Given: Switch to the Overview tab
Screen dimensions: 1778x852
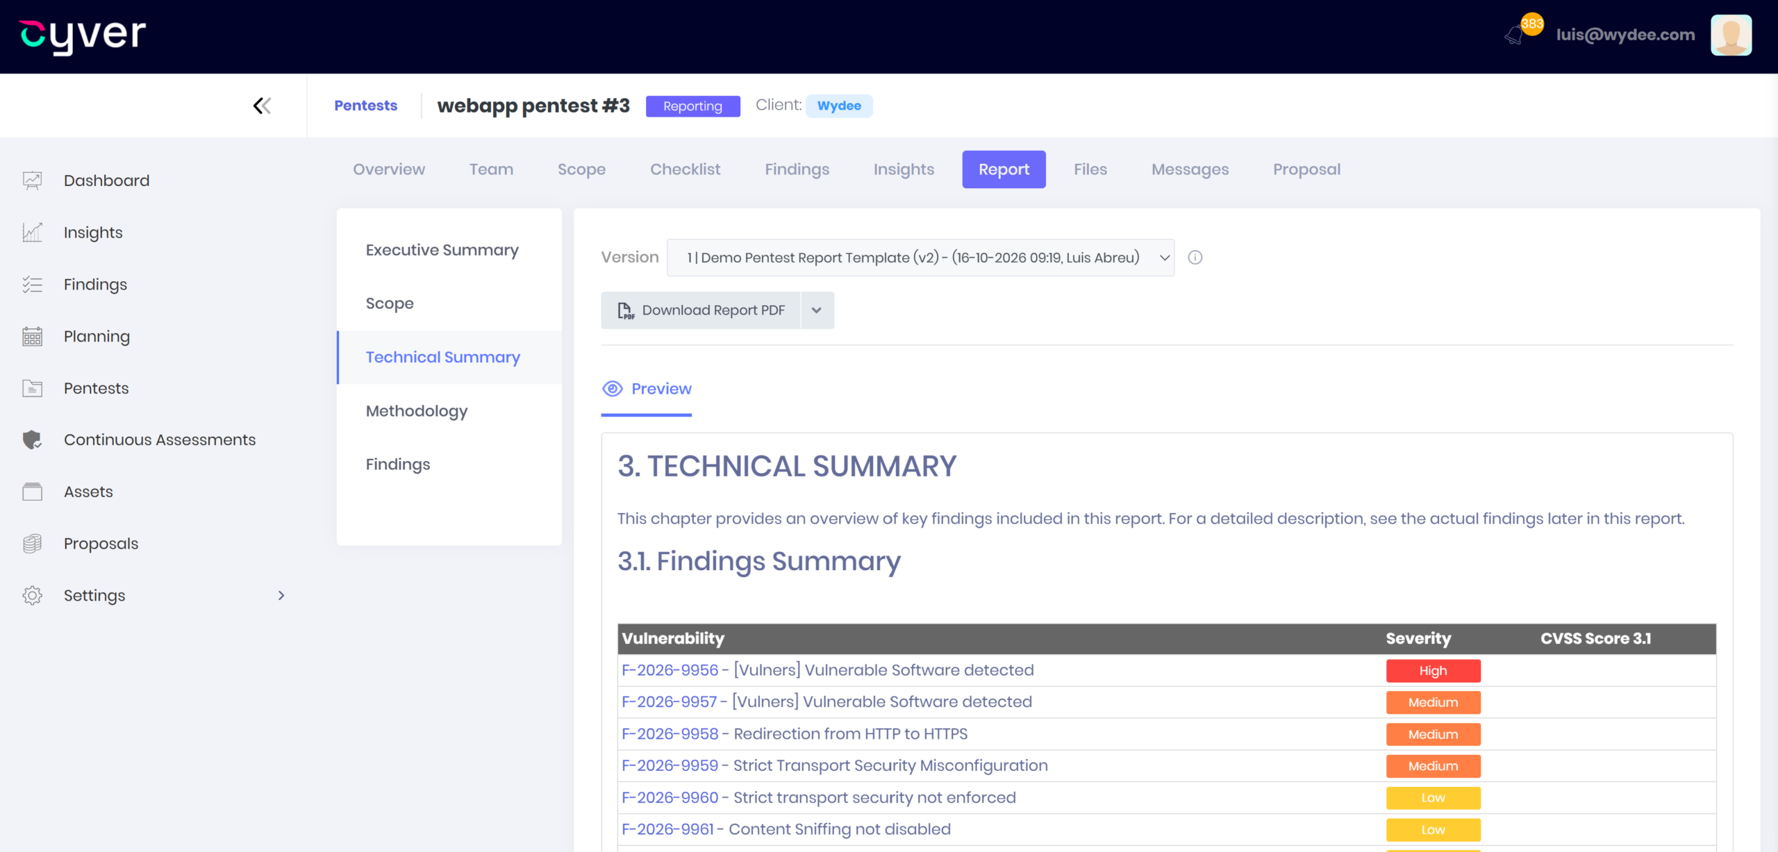Looking at the screenshot, I should click(389, 169).
